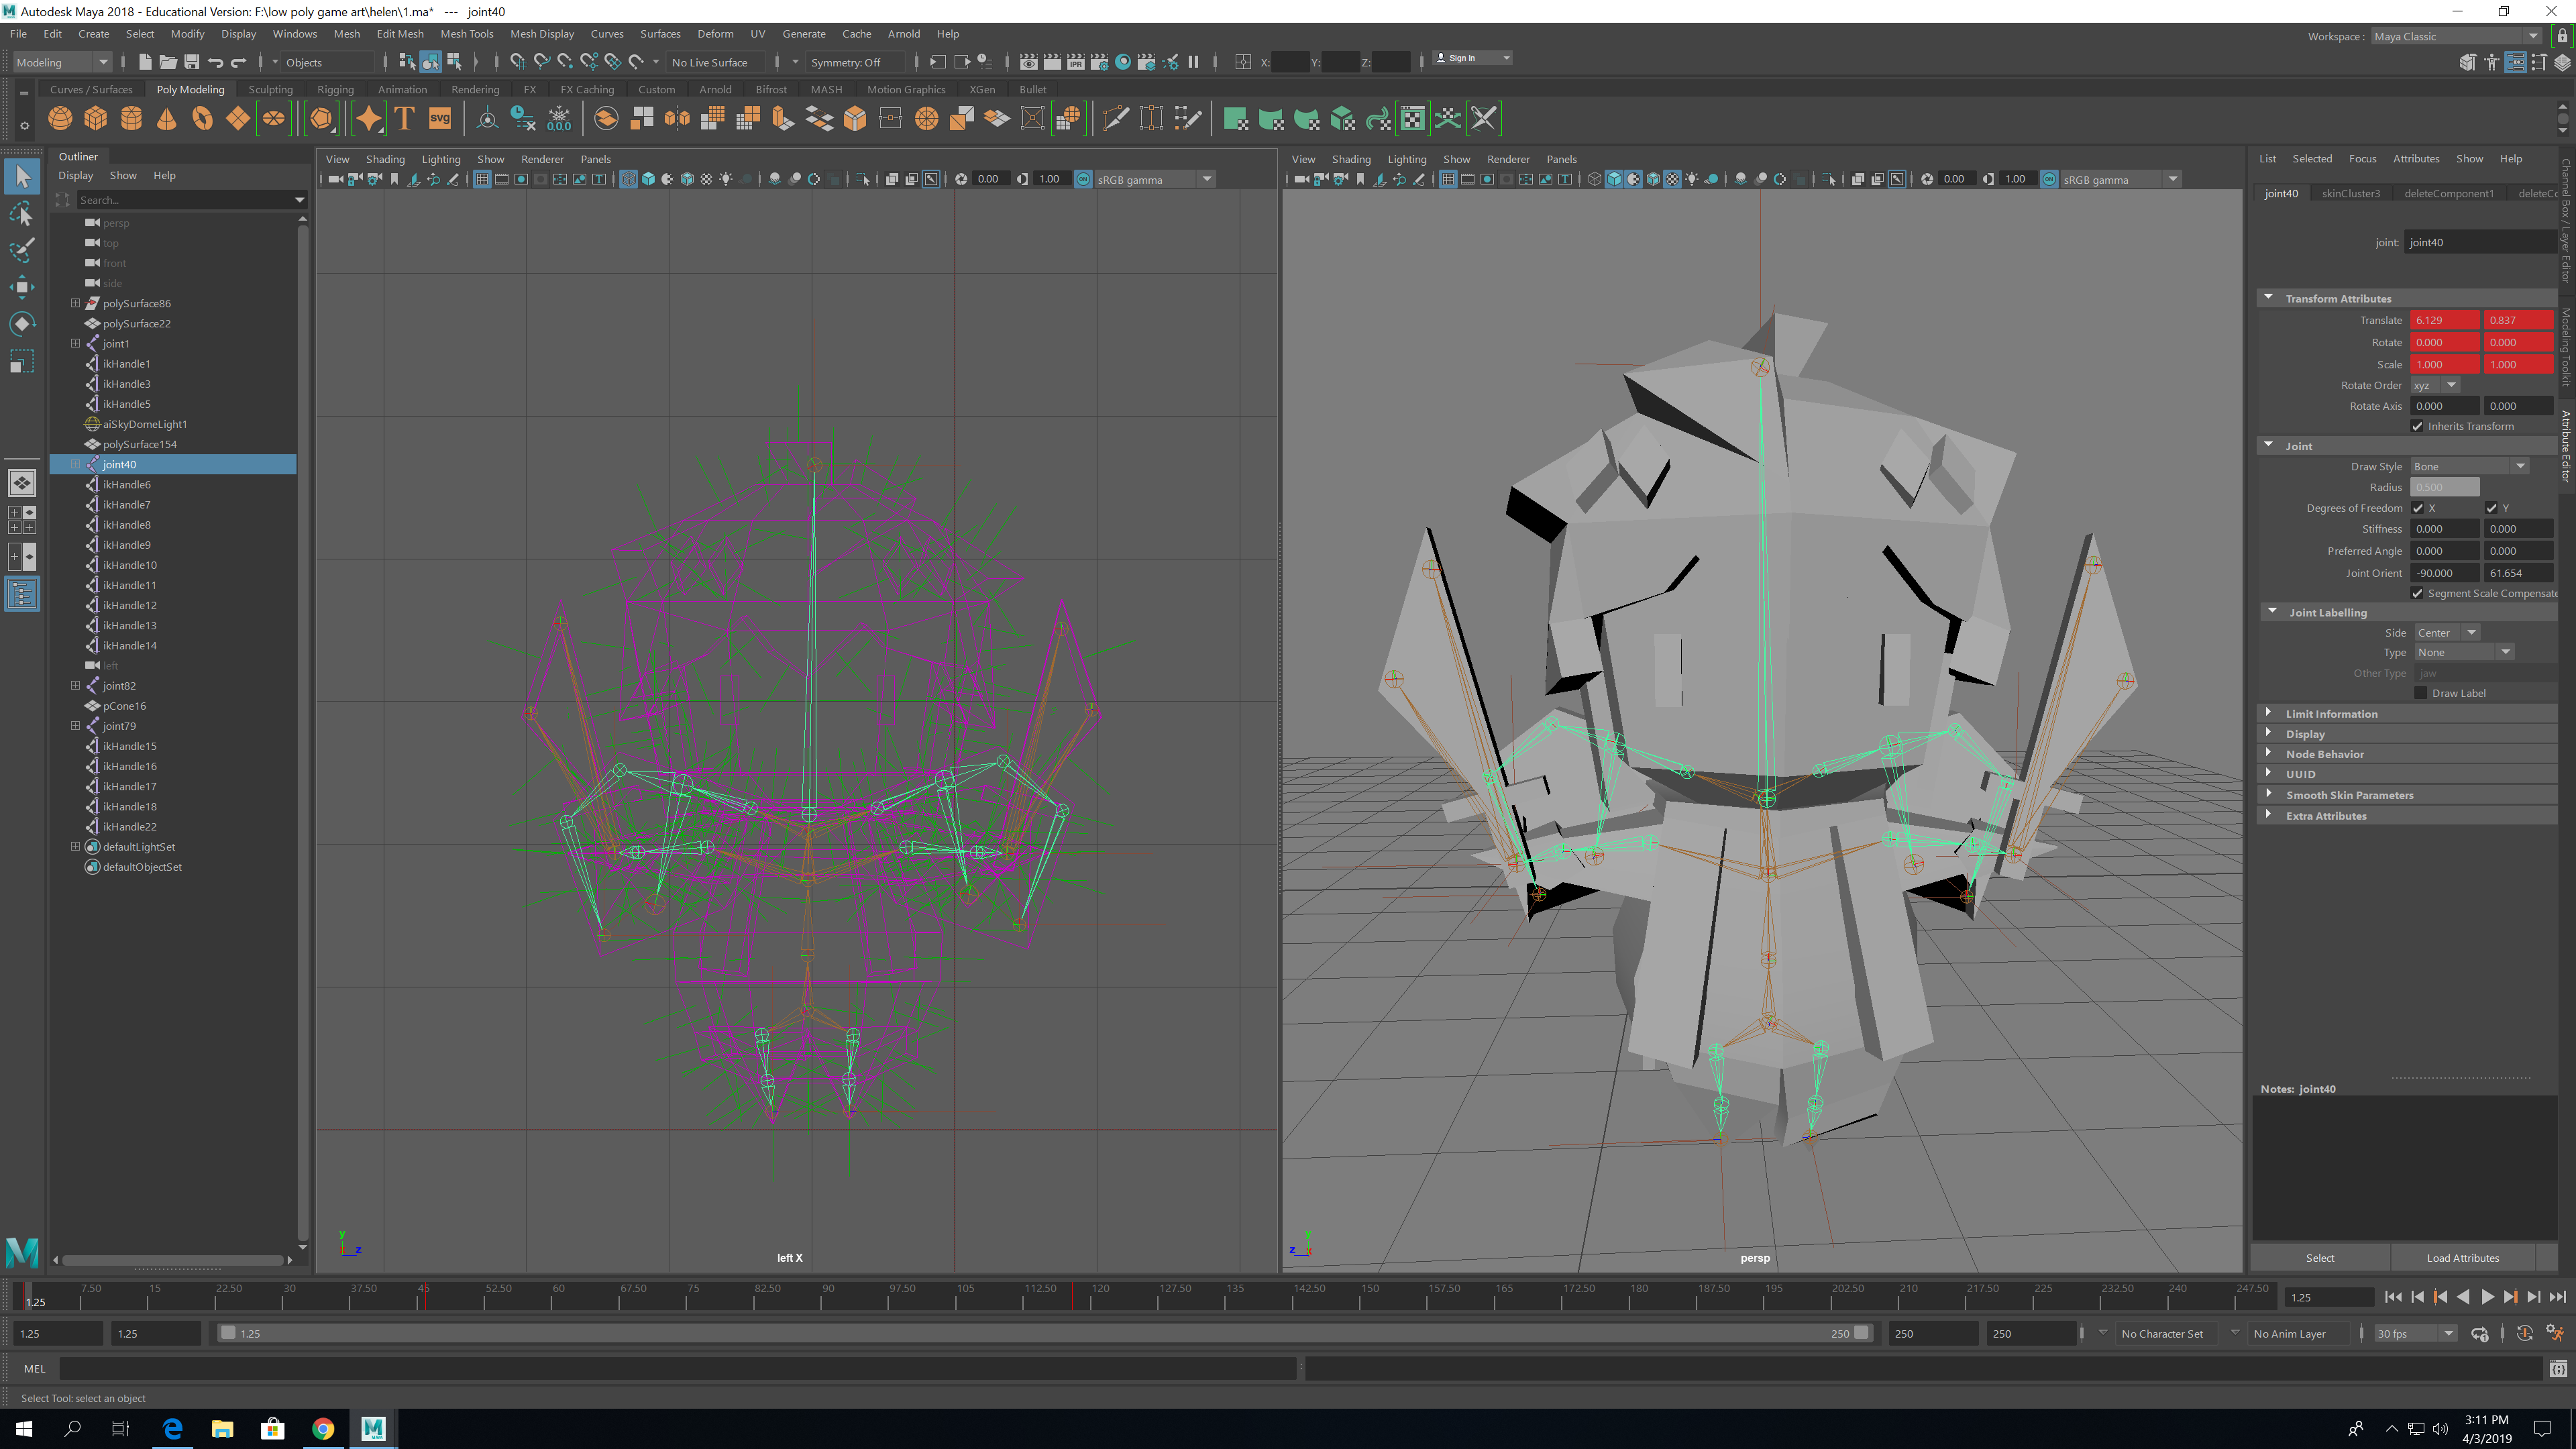Screen dimensions: 2576x1449
Task: Click the polygon sphere shelf icon
Action: [x=60, y=119]
